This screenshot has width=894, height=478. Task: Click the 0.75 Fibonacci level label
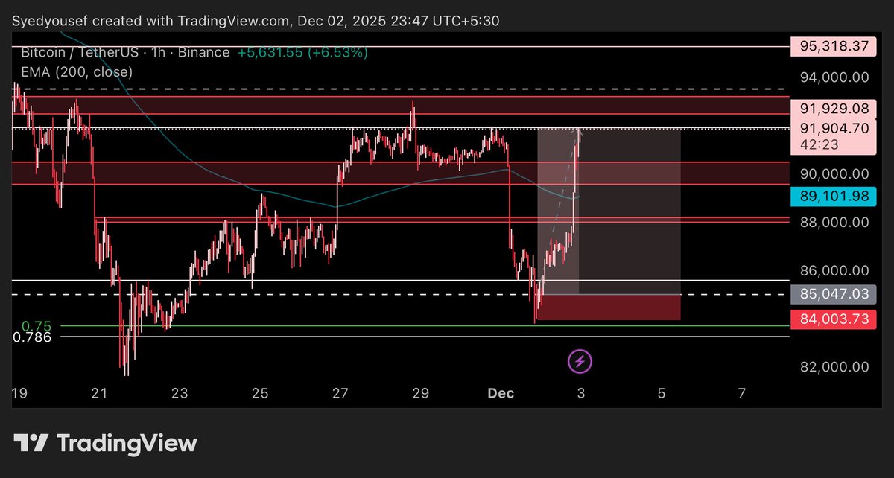pos(36,326)
